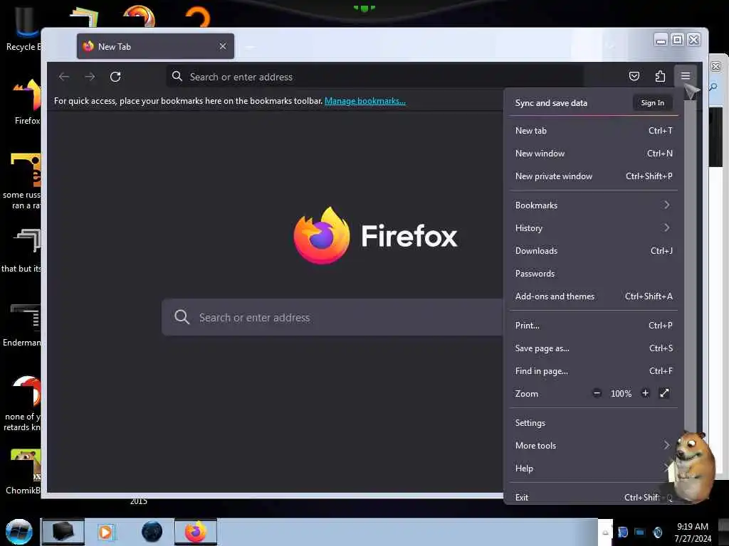
Task: Open Add-ons and themes
Action: (x=594, y=296)
